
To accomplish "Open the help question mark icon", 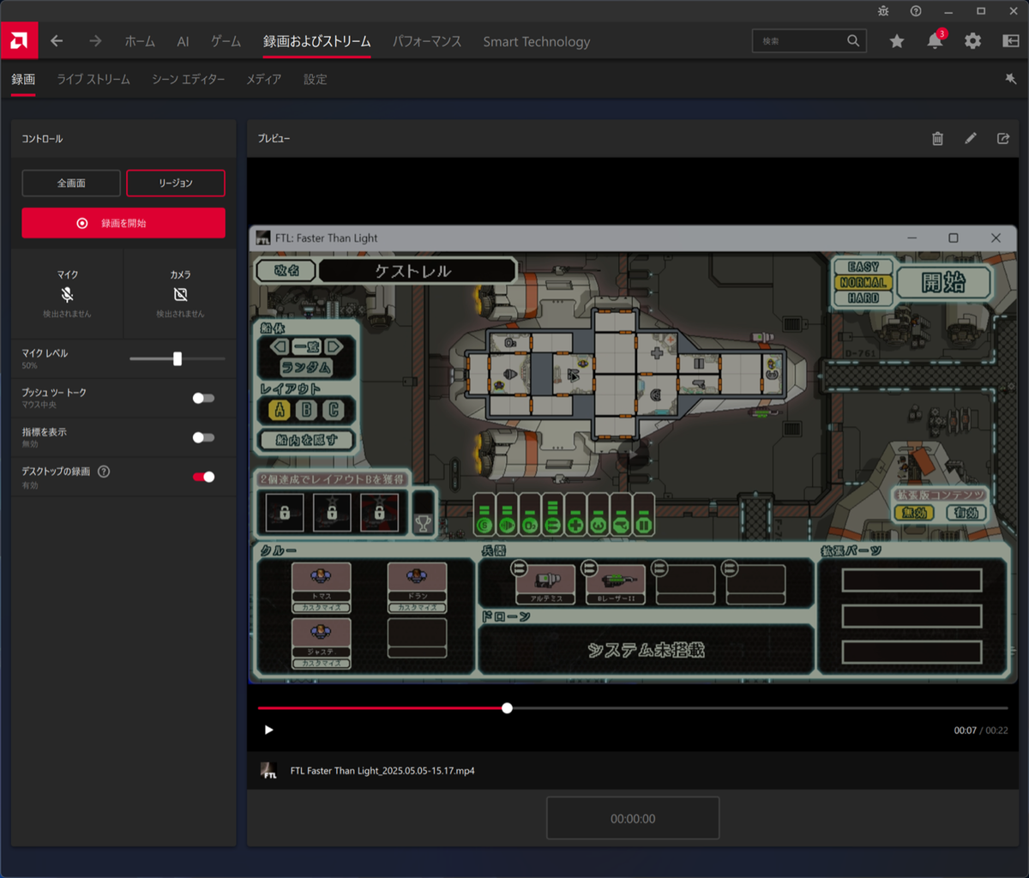I will point(916,11).
